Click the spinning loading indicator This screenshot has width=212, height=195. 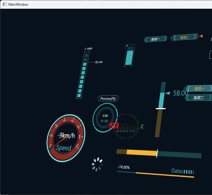pyautogui.click(x=97, y=165)
